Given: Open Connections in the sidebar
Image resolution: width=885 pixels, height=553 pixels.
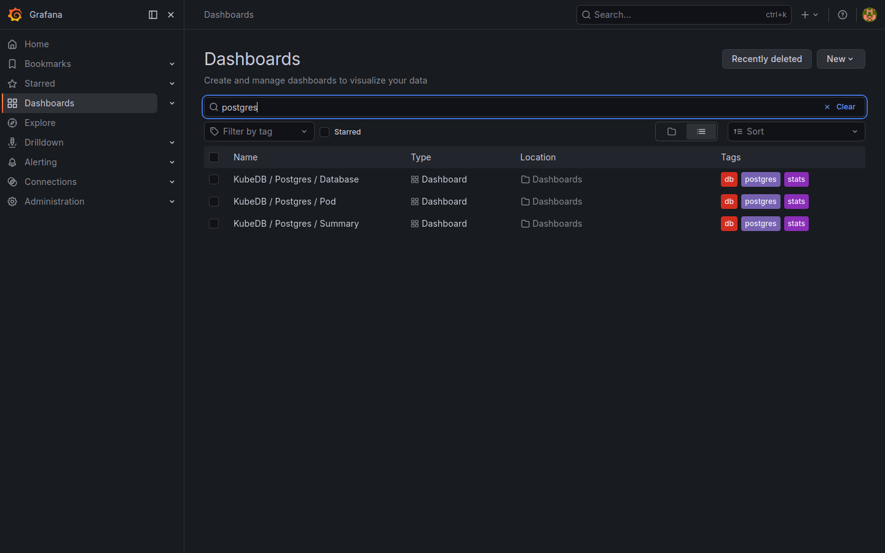Looking at the screenshot, I should pos(50,182).
